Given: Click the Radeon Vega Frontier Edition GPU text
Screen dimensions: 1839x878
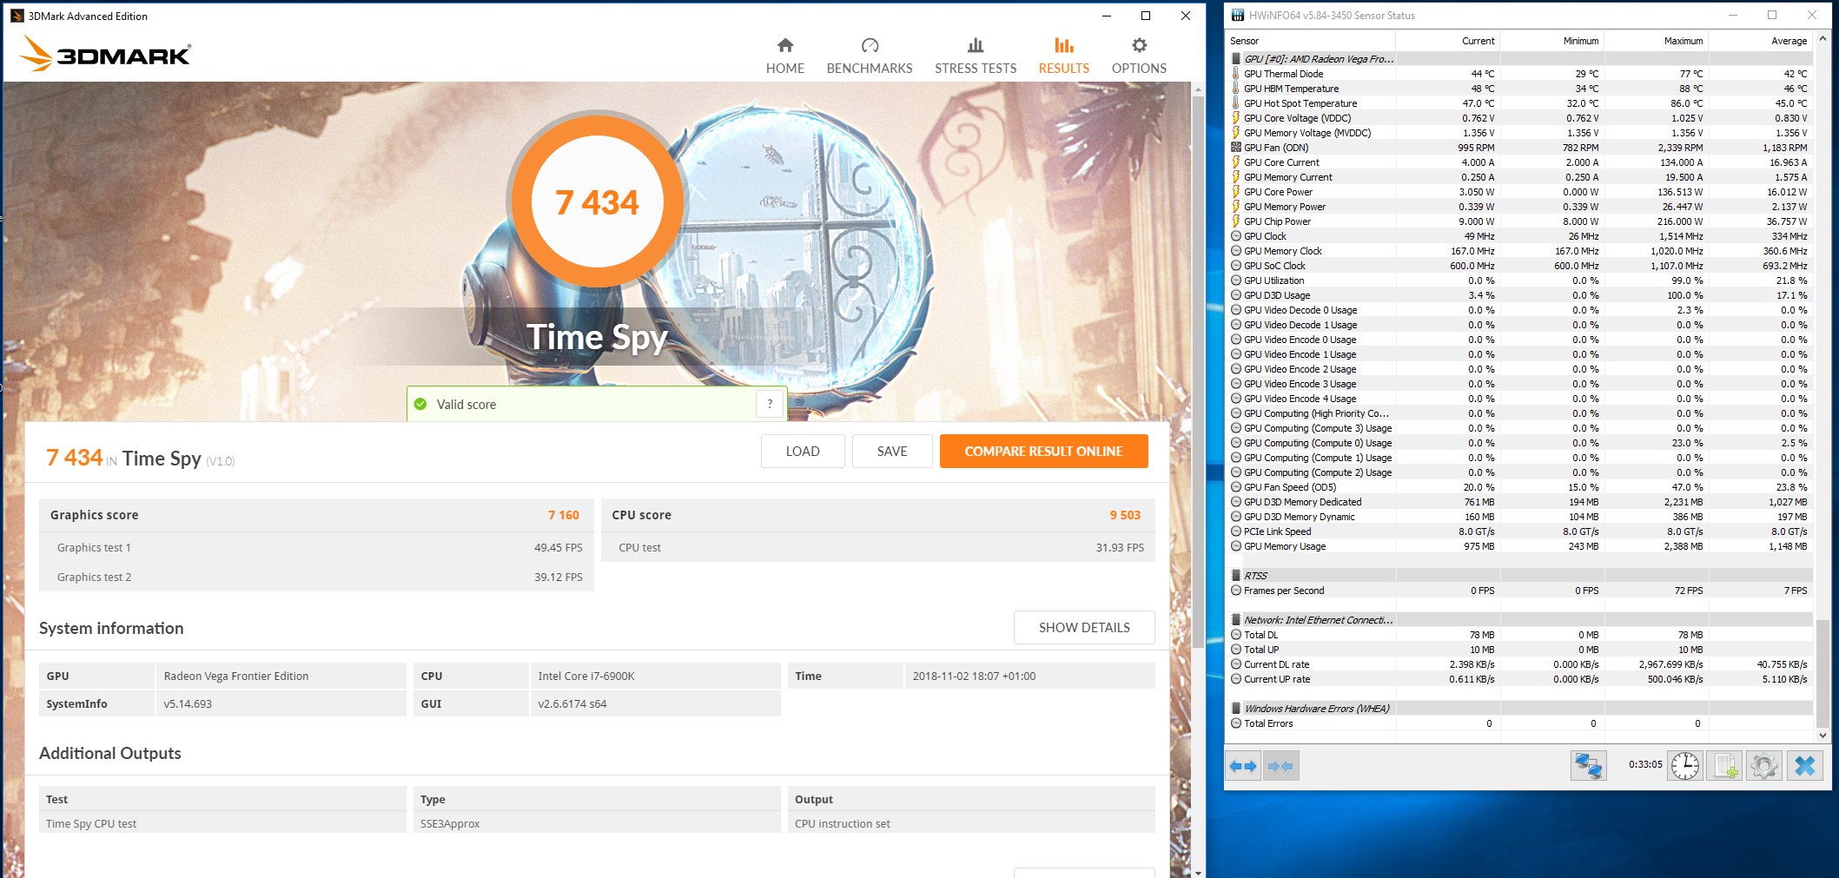Looking at the screenshot, I should pyautogui.click(x=236, y=676).
